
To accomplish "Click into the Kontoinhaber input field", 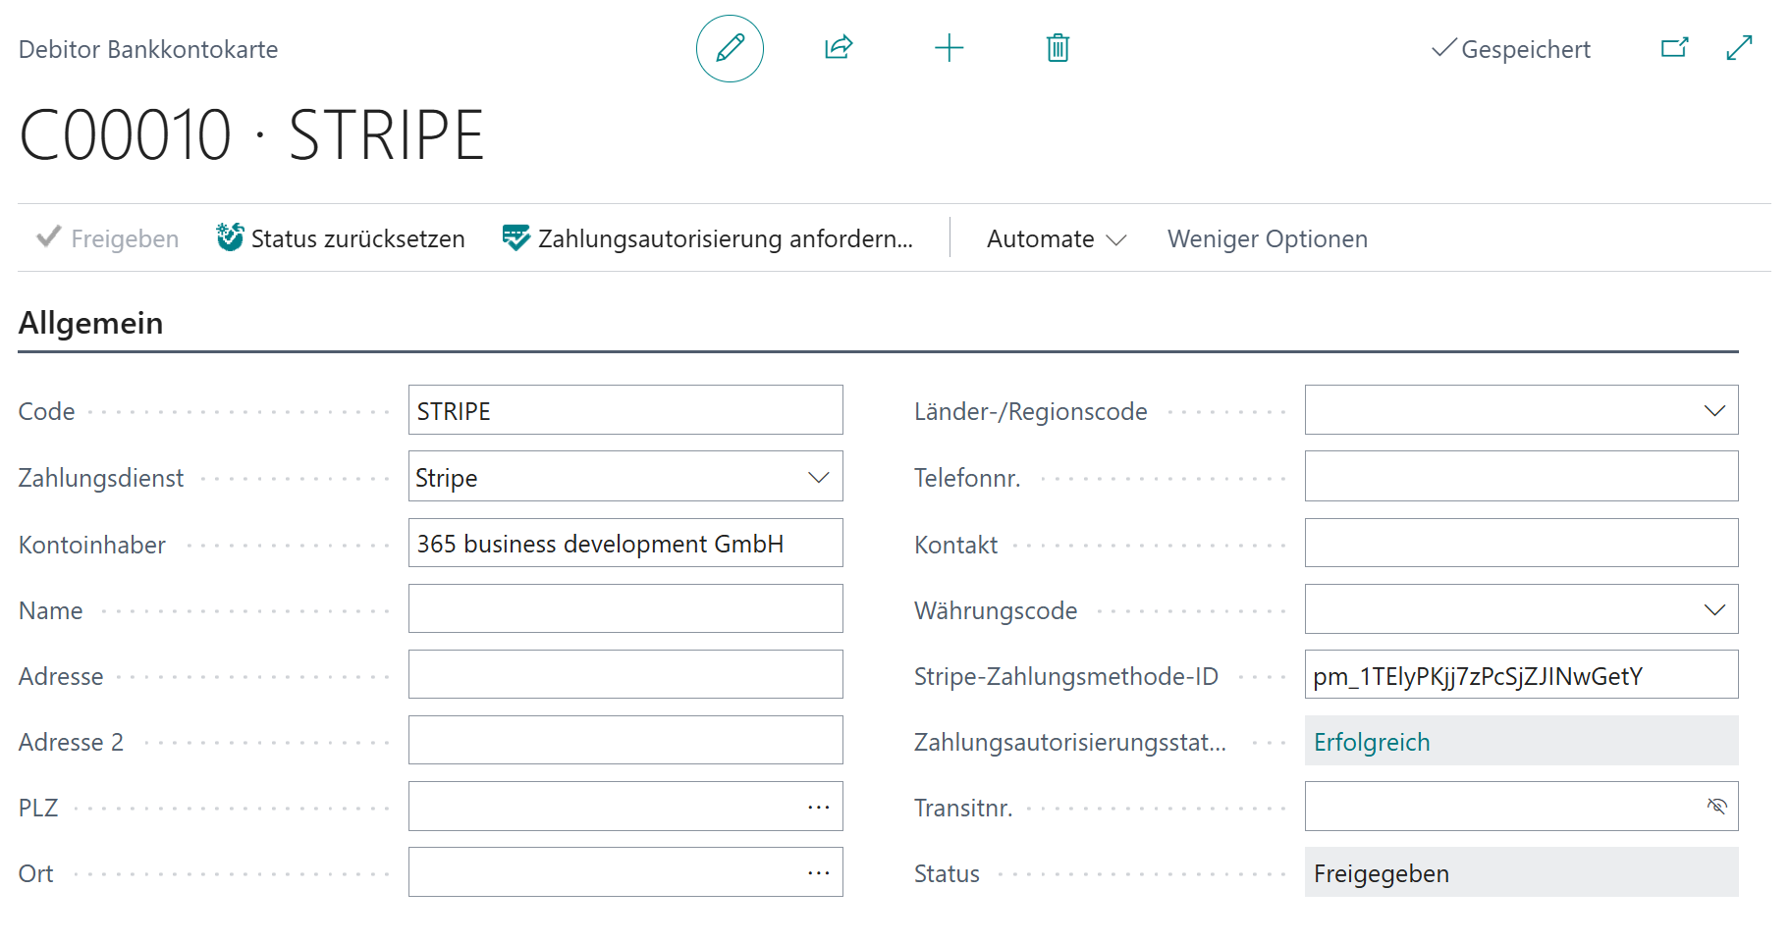I will point(624,544).
